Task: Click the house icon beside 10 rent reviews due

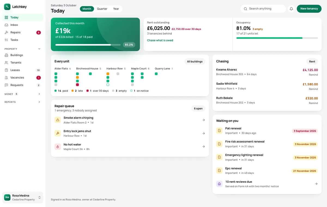Action: click(x=219, y=184)
